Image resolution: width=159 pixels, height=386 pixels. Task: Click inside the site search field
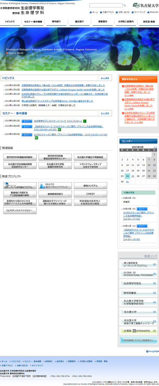click(x=106, y=5)
